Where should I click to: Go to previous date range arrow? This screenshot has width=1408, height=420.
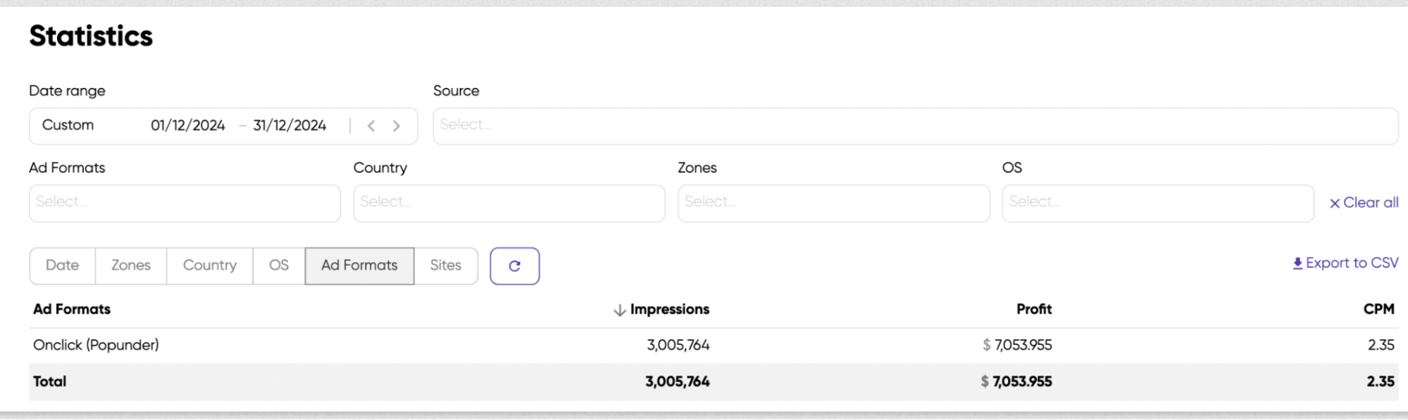[371, 126]
